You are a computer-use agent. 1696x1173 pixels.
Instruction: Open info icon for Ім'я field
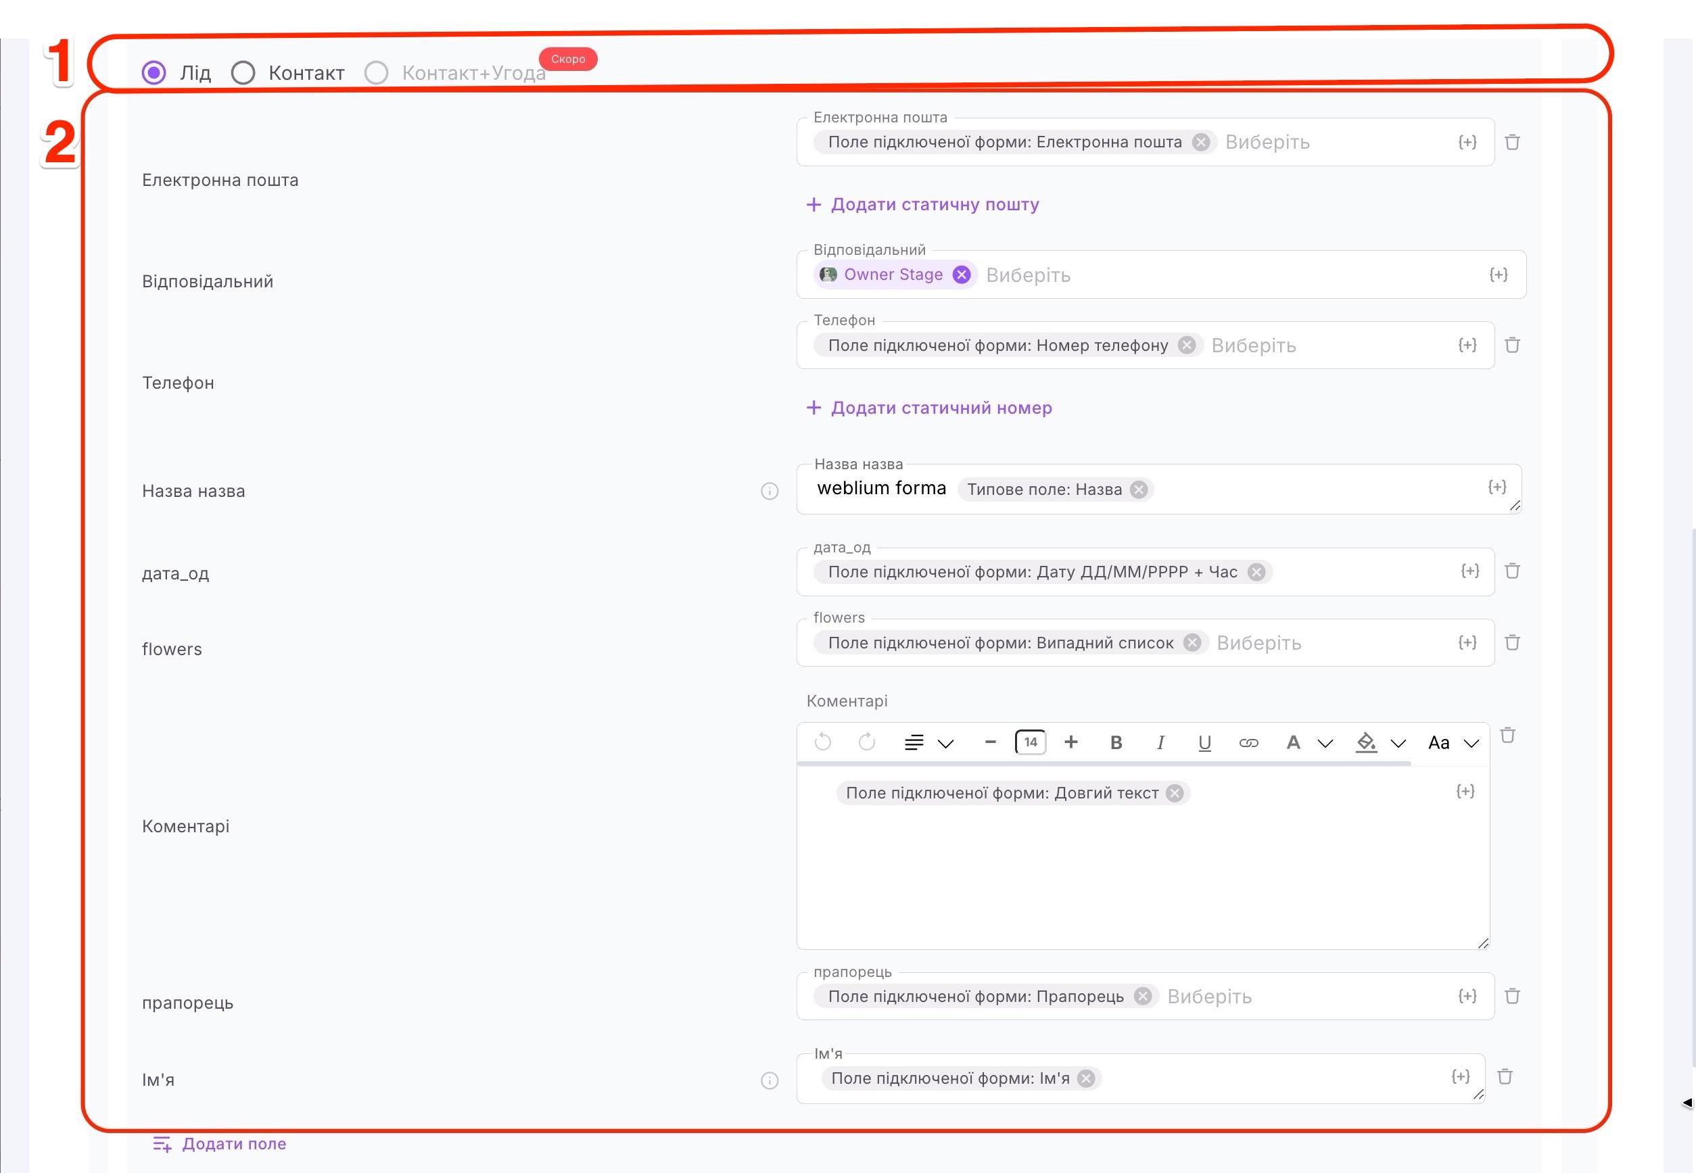770,1080
